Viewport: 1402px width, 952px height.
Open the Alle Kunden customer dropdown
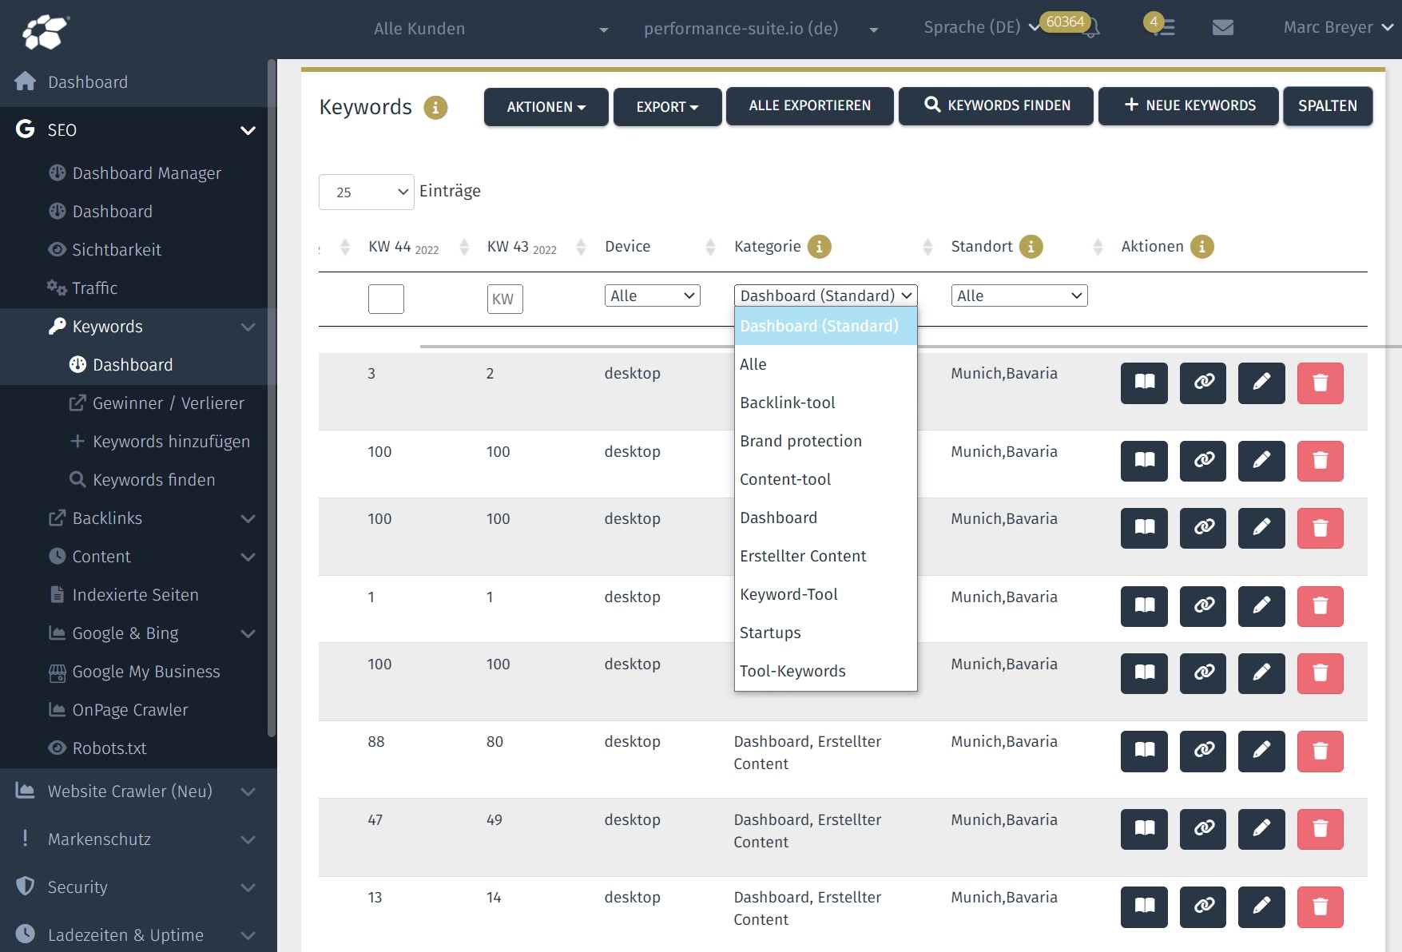click(491, 29)
